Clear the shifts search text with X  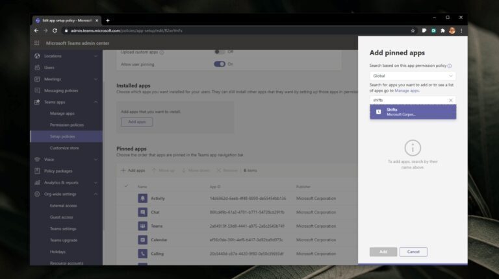[x=451, y=100]
